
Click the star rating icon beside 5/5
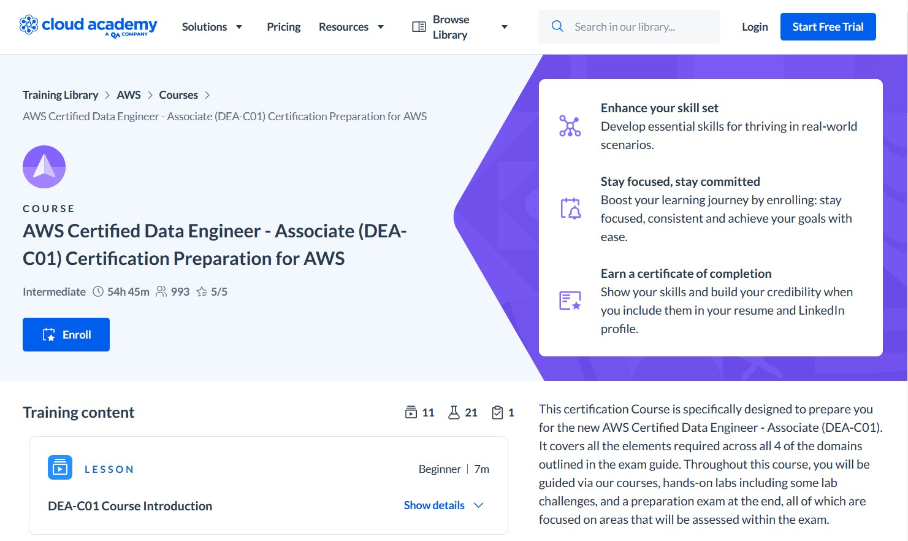tap(202, 291)
